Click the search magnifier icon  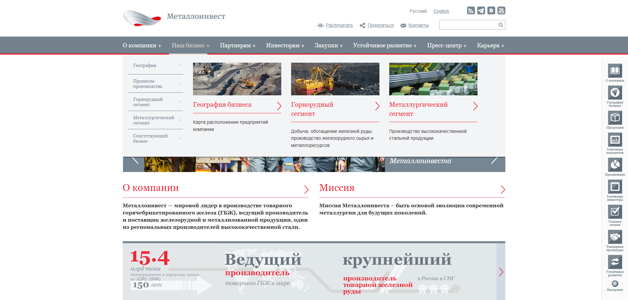(500, 24)
